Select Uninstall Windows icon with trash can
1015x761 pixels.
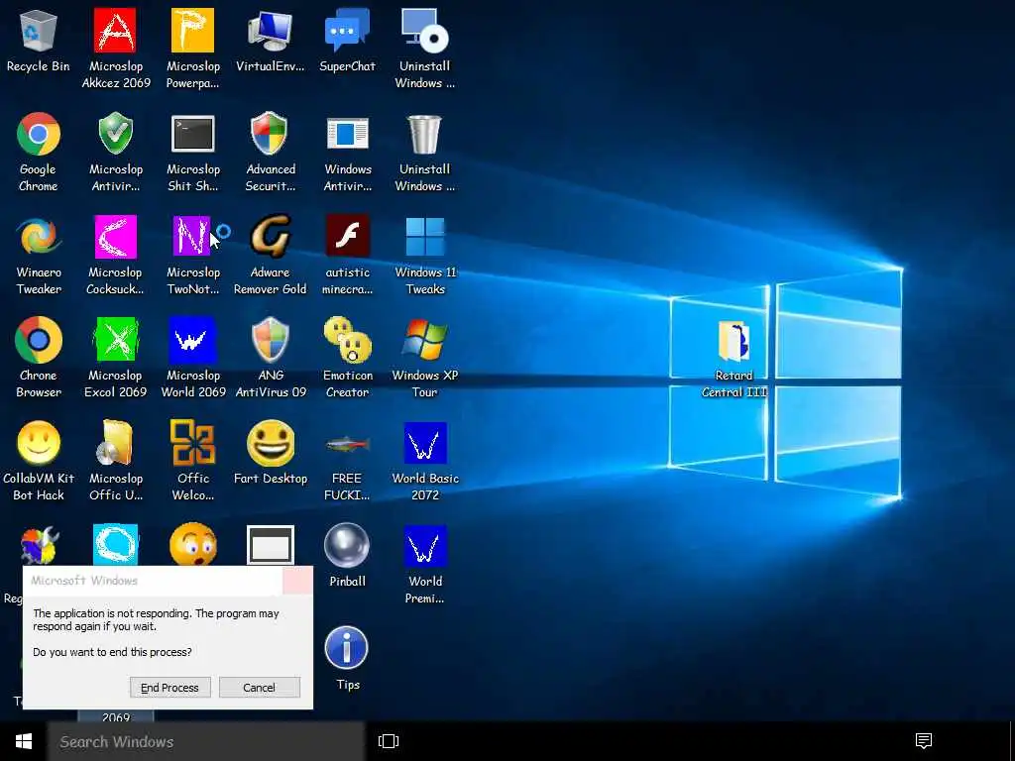[x=424, y=134]
